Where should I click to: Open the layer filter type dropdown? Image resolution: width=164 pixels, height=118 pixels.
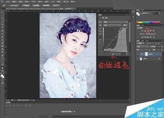click(x=141, y=43)
